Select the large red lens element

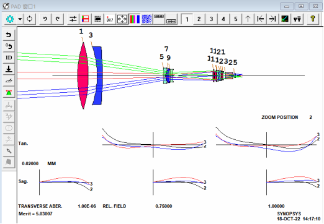tap(83, 75)
